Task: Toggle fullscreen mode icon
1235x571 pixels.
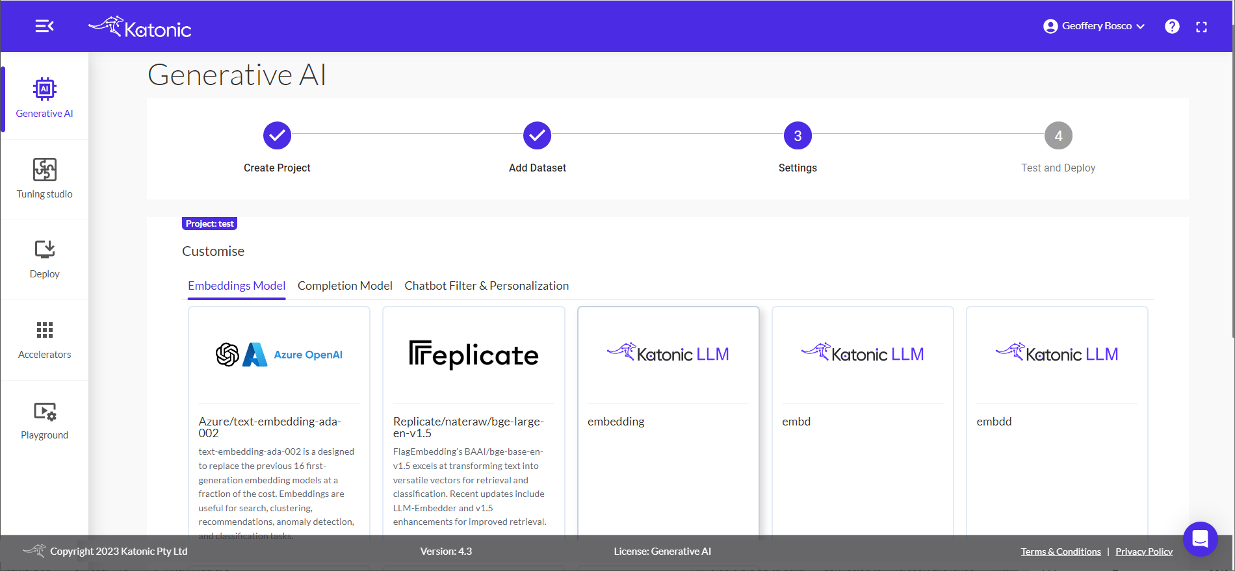Action: point(1201,27)
